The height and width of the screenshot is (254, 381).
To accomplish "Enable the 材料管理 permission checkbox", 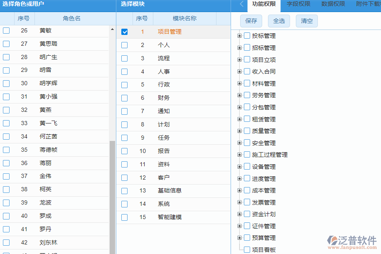I will [247, 83].
